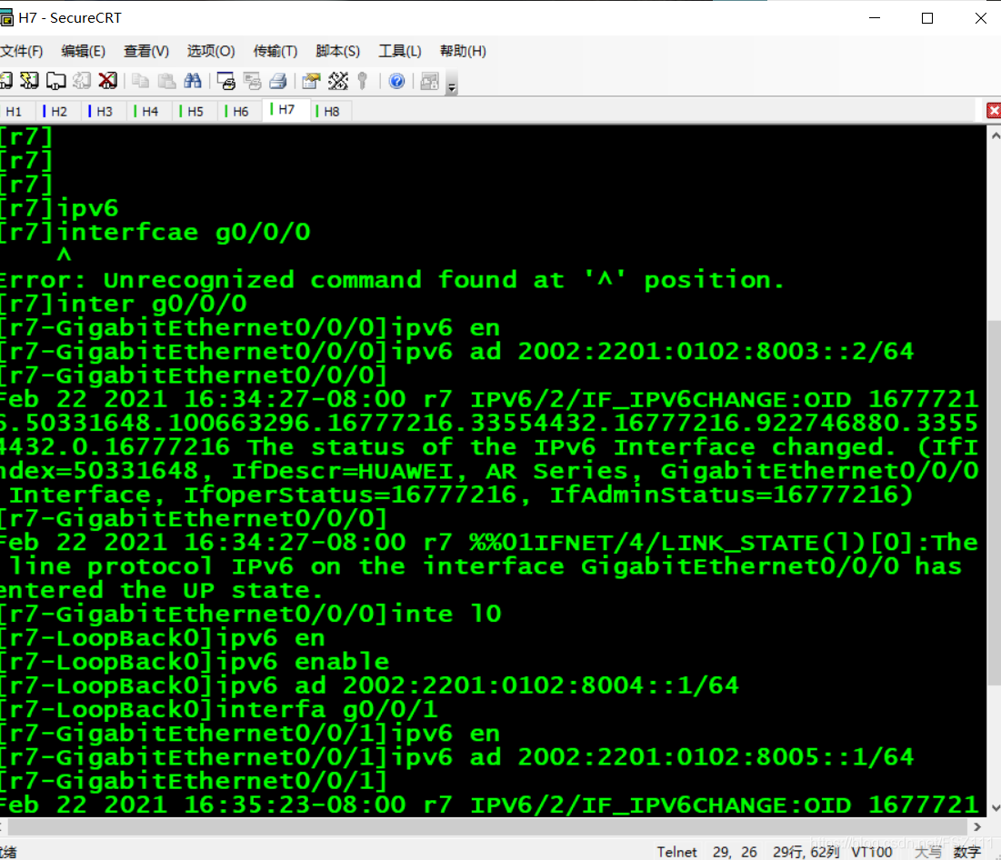The image size is (1001, 860).
Task: Click the Copy toolbar icon
Action: click(140, 81)
